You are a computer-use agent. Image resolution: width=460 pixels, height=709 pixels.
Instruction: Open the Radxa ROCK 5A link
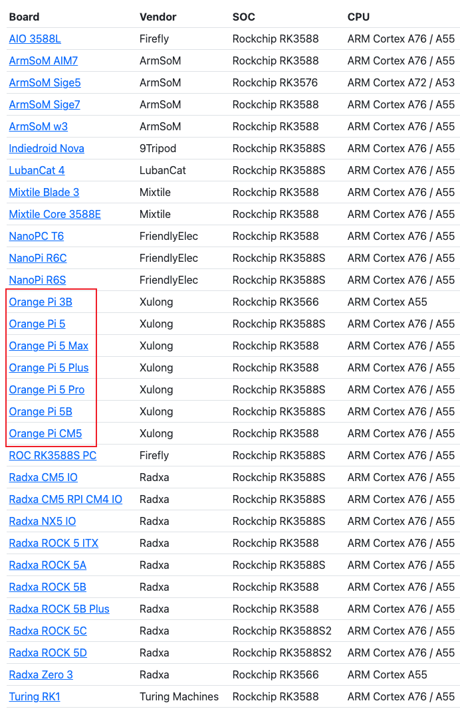[47, 565]
